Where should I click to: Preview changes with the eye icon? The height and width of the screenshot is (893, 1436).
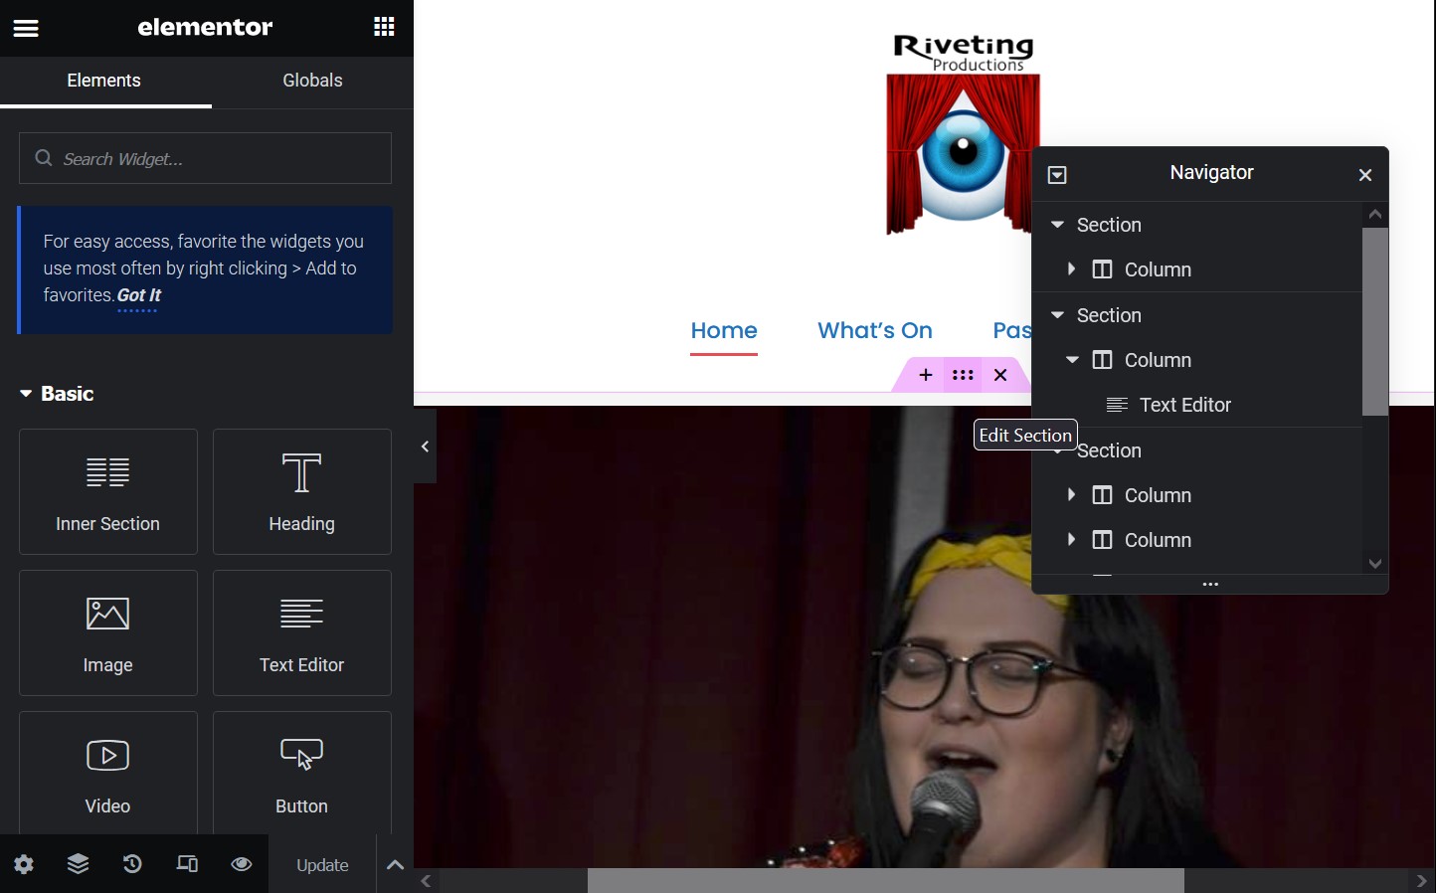point(241,864)
